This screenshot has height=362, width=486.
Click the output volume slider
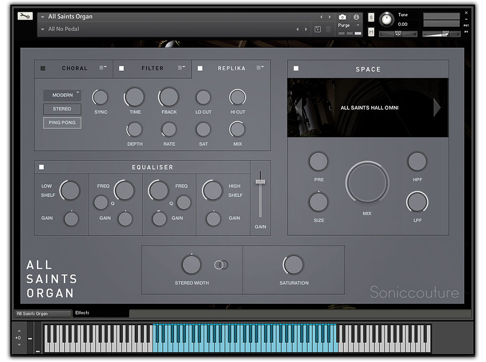pos(442,34)
